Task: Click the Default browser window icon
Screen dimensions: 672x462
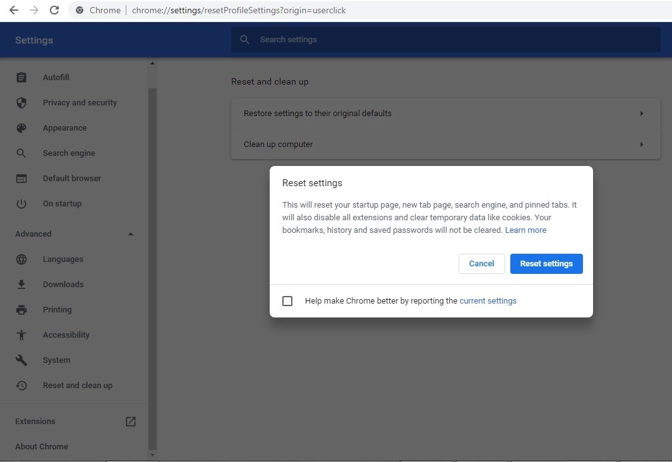Action: click(21, 179)
